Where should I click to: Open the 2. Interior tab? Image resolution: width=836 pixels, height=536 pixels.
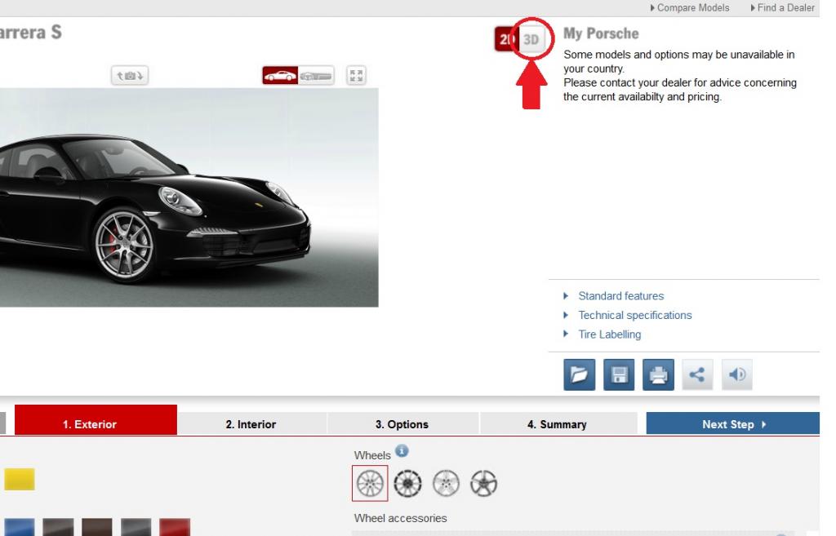point(251,423)
